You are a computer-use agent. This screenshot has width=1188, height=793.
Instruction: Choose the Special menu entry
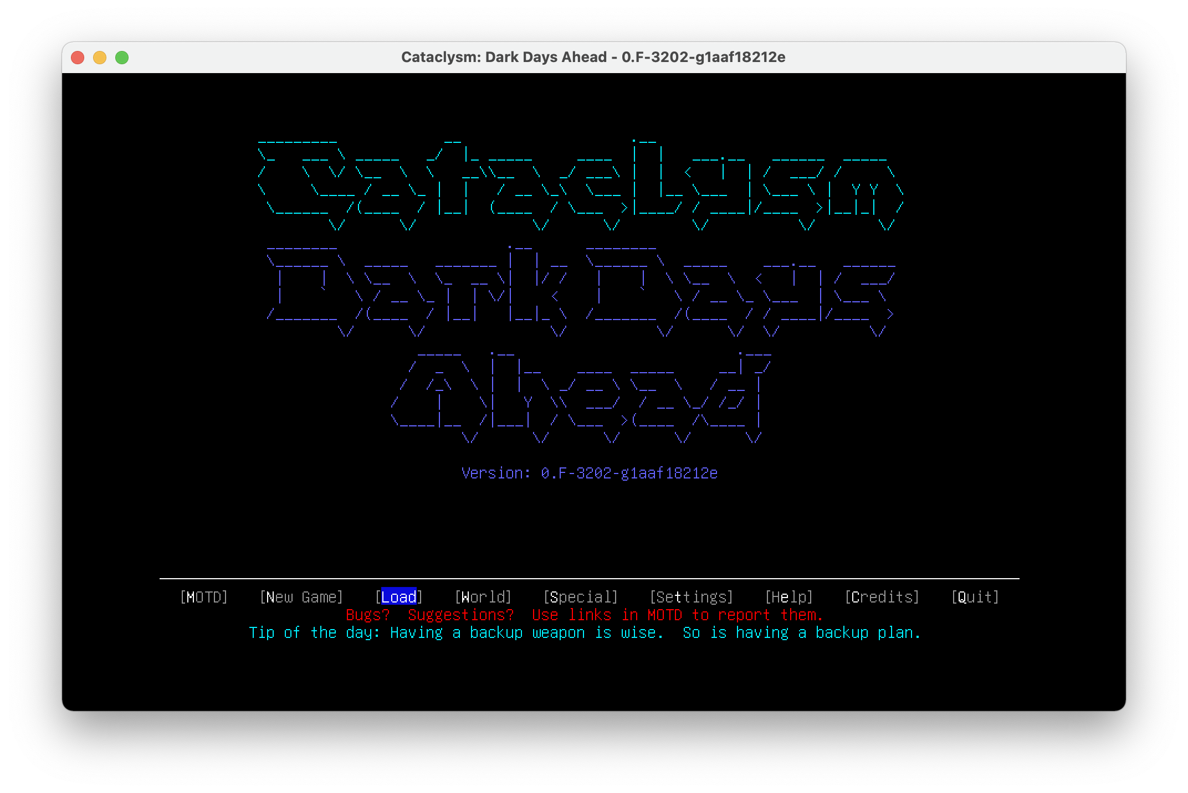pos(581,597)
